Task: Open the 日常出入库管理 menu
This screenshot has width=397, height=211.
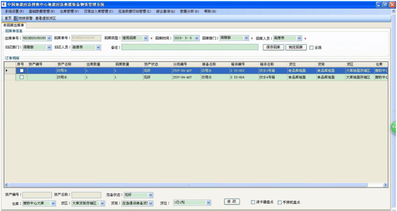Action: click(x=99, y=11)
